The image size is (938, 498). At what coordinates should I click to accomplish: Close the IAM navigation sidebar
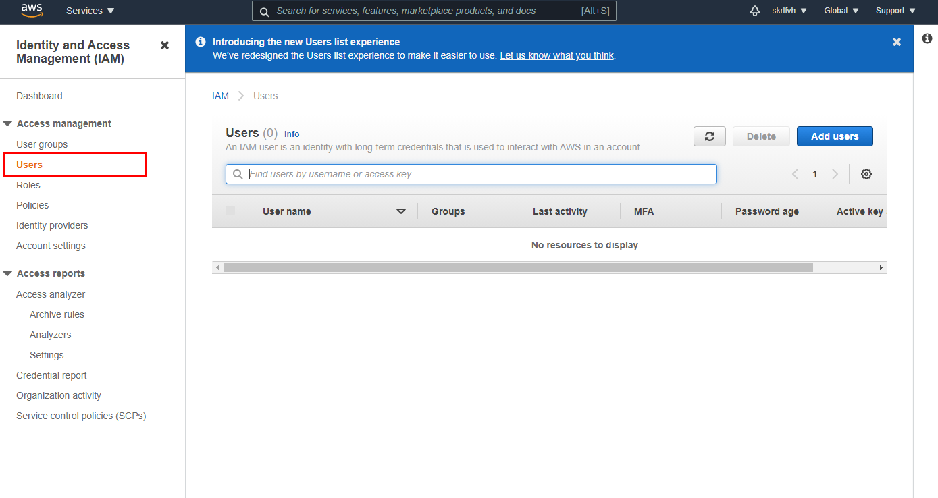[165, 45]
